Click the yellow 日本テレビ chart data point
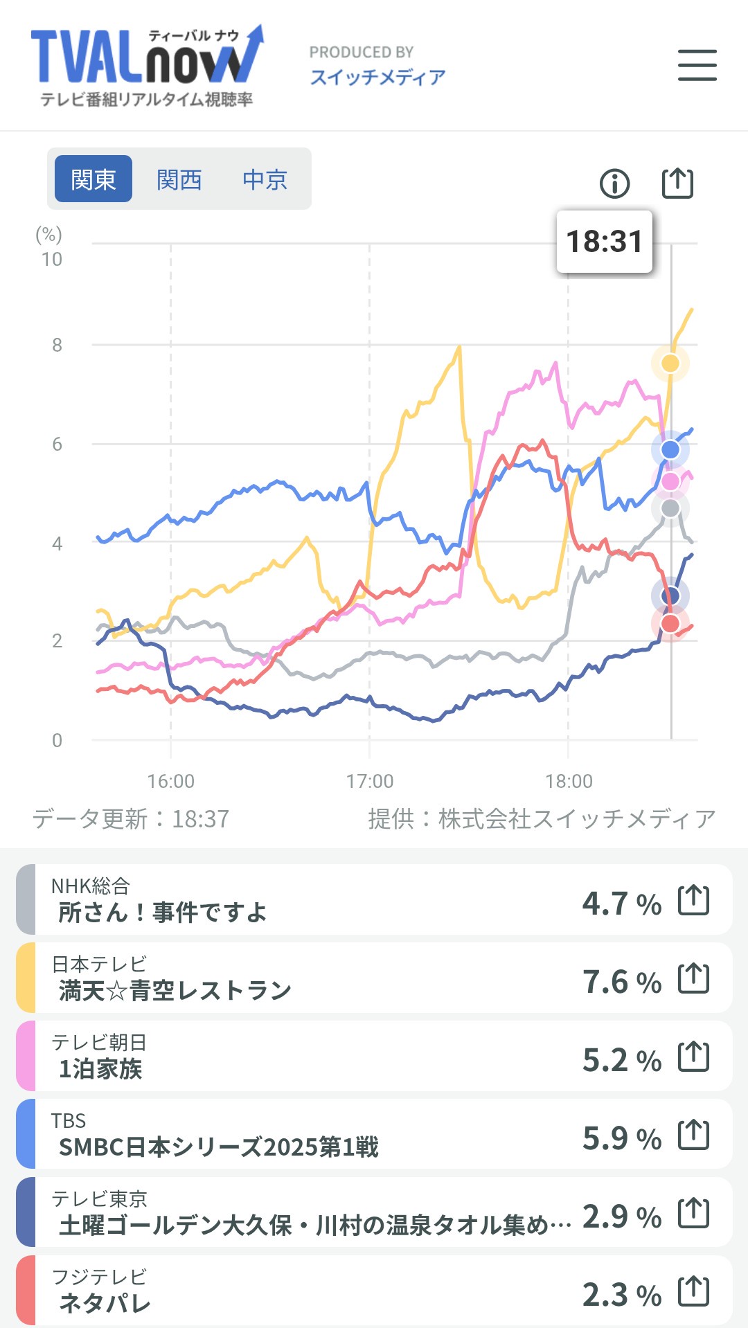This screenshot has height=1328, width=748. point(670,363)
